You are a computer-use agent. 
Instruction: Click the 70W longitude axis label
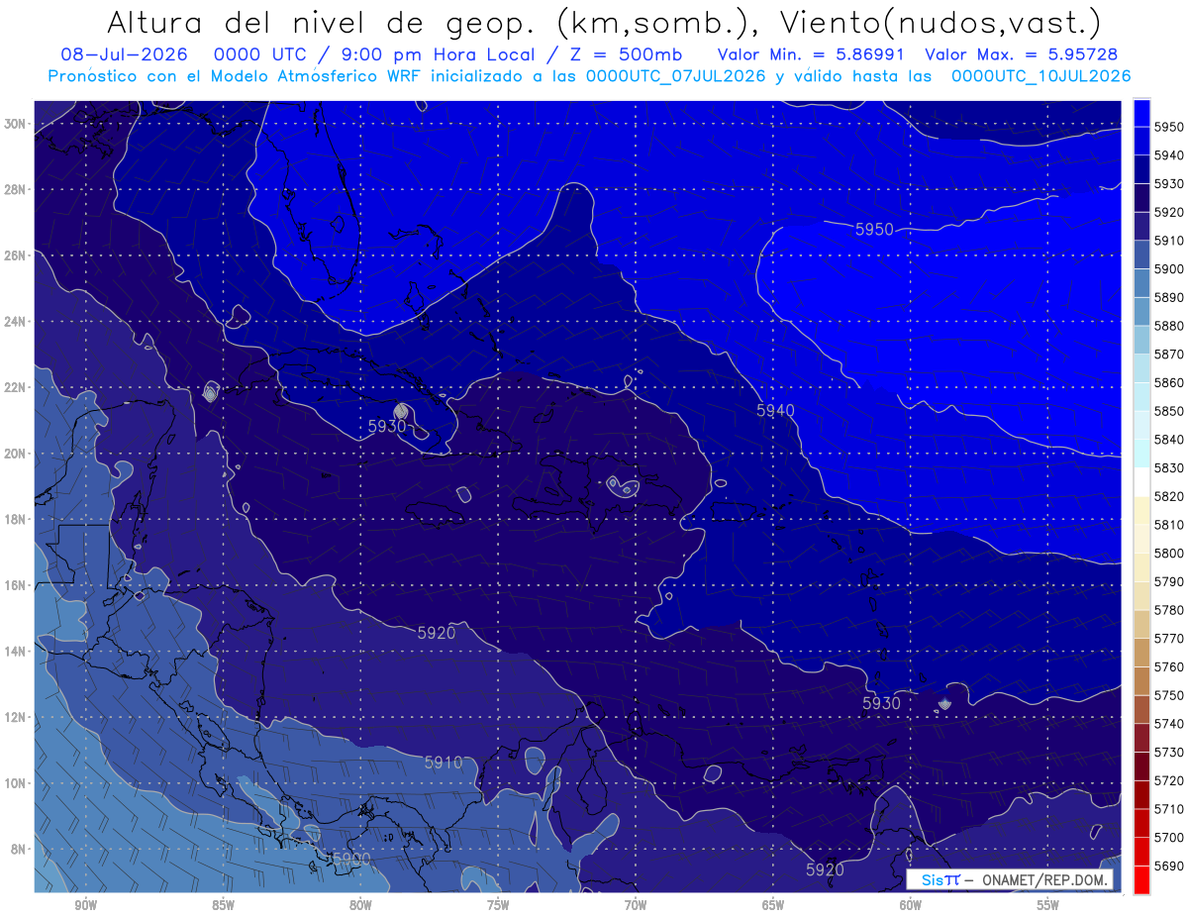click(636, 905)
